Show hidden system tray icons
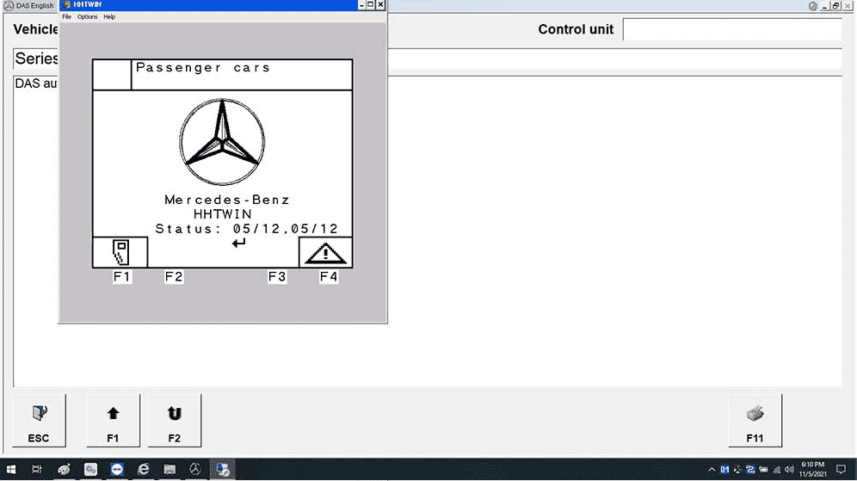Viewport: 857px width, 481px height. coord(712,470)
